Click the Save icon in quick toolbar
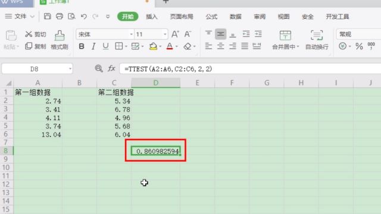The height and width of the screenshot is (214, 381). [x=48, y=17]
